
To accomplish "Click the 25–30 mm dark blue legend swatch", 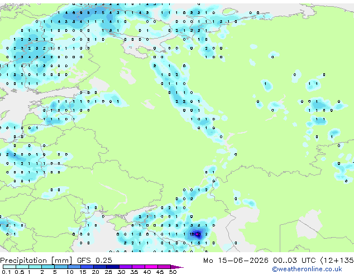I will 112,267.
